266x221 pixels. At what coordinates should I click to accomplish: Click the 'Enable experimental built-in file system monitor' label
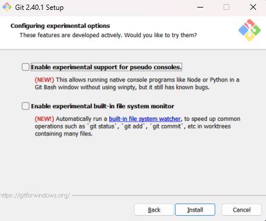tap(102, 106)
